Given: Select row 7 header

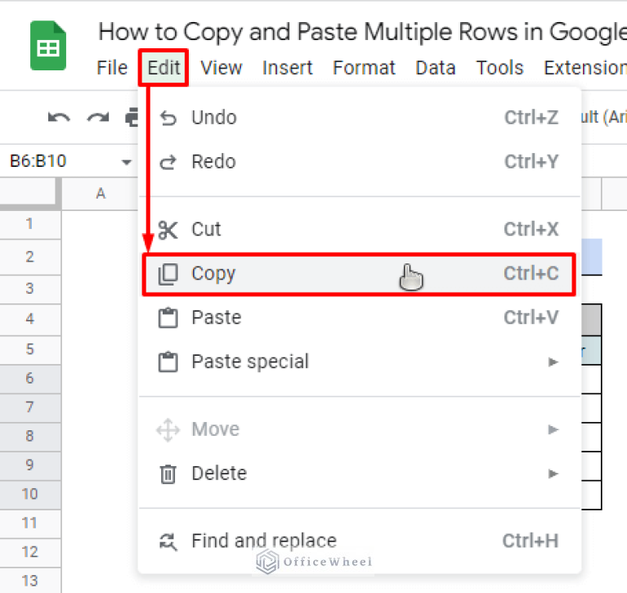Looking at the screenshot, I should click(x=29, y=407).
